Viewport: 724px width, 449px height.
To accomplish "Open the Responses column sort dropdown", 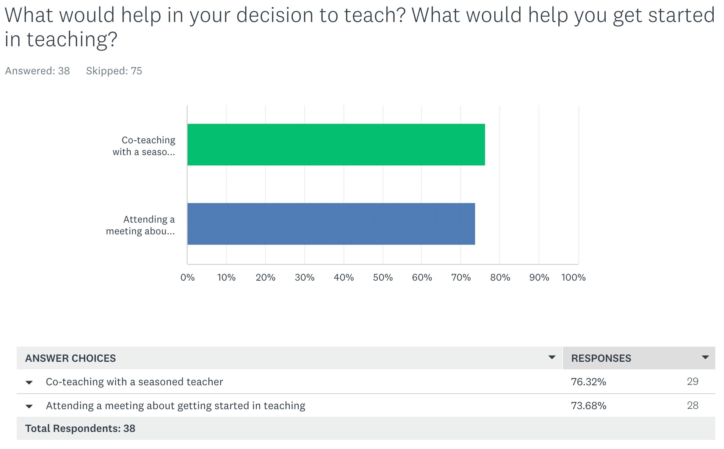I will (705, 357).
